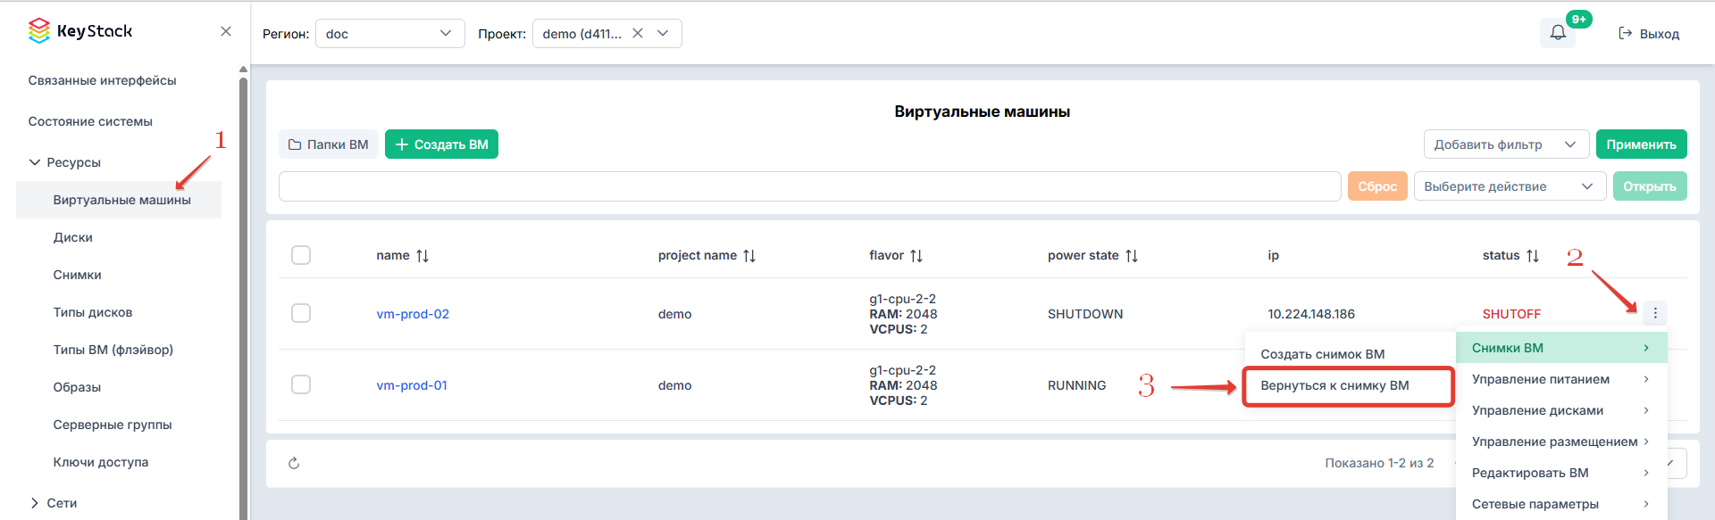Viewport: 1715px width, 520px height.
Task: Open the vm-prod-02 three-dot actions menu
Action: click(1655, 313)
